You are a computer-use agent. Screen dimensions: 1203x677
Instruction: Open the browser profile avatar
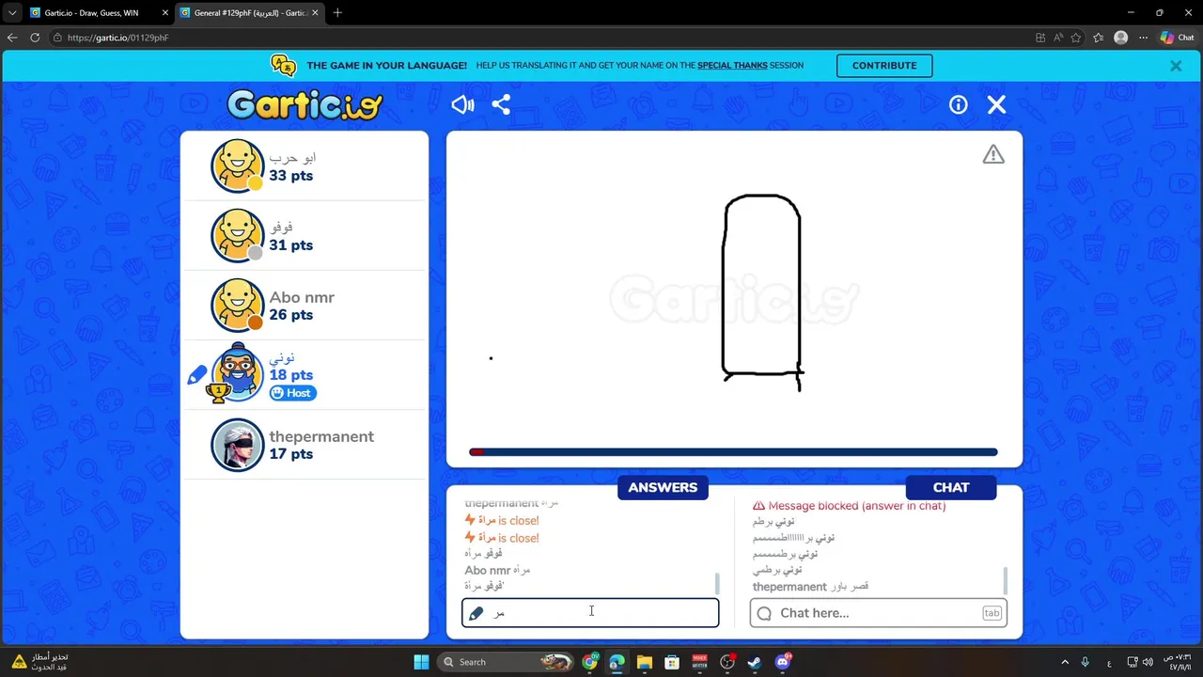[x=1120, y=38]
